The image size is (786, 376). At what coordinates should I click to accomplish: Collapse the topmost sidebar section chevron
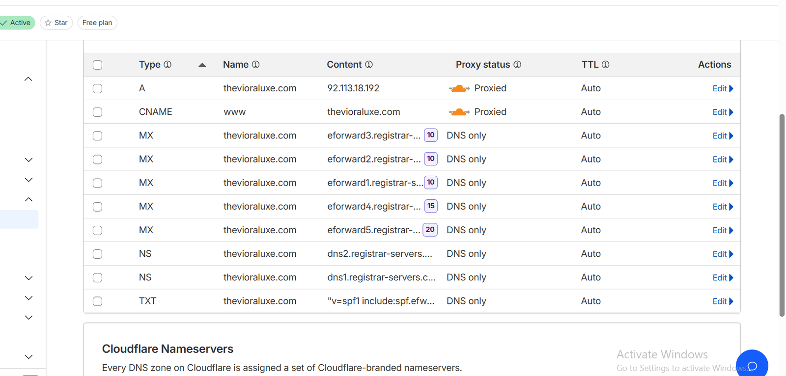28,79
